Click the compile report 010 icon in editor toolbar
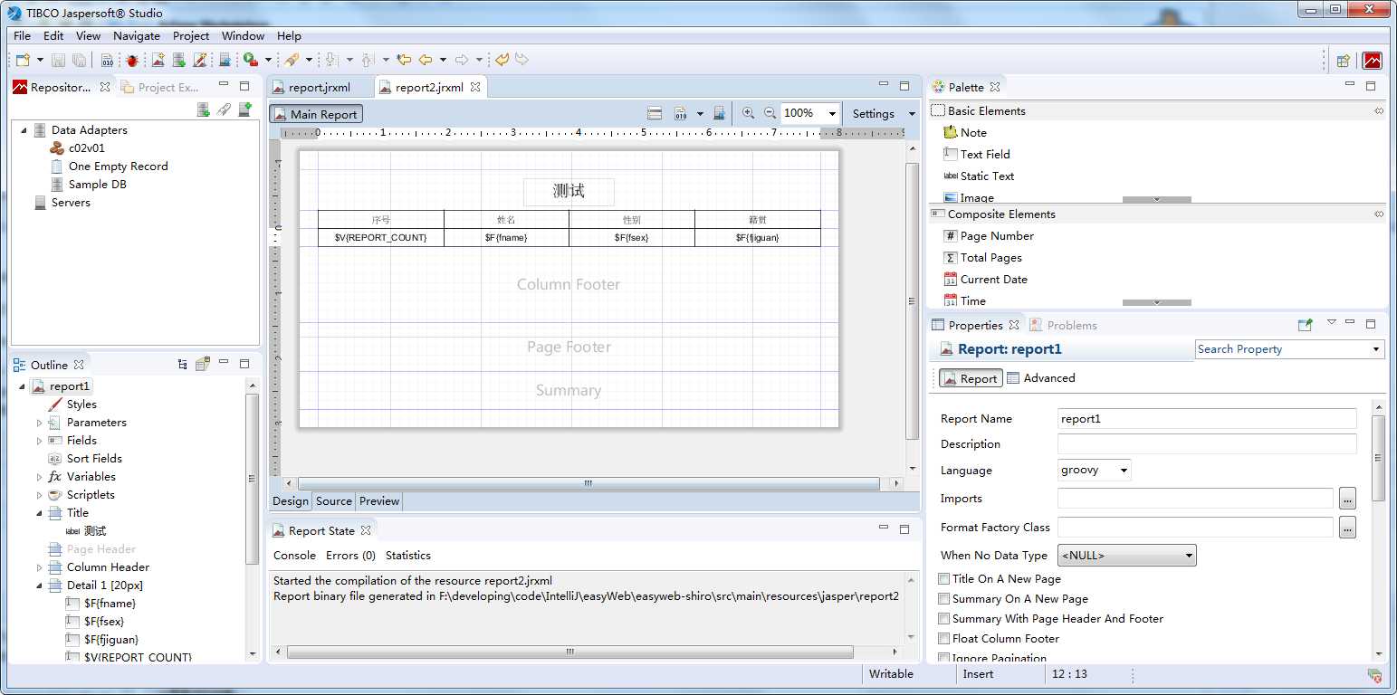 tap(681, 113)
